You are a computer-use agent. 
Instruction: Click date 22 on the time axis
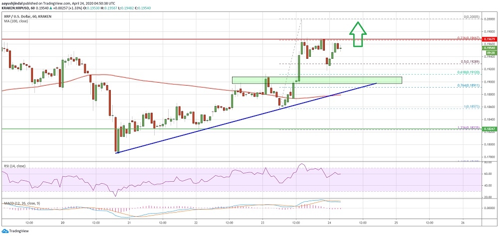(x=196, y=222)
